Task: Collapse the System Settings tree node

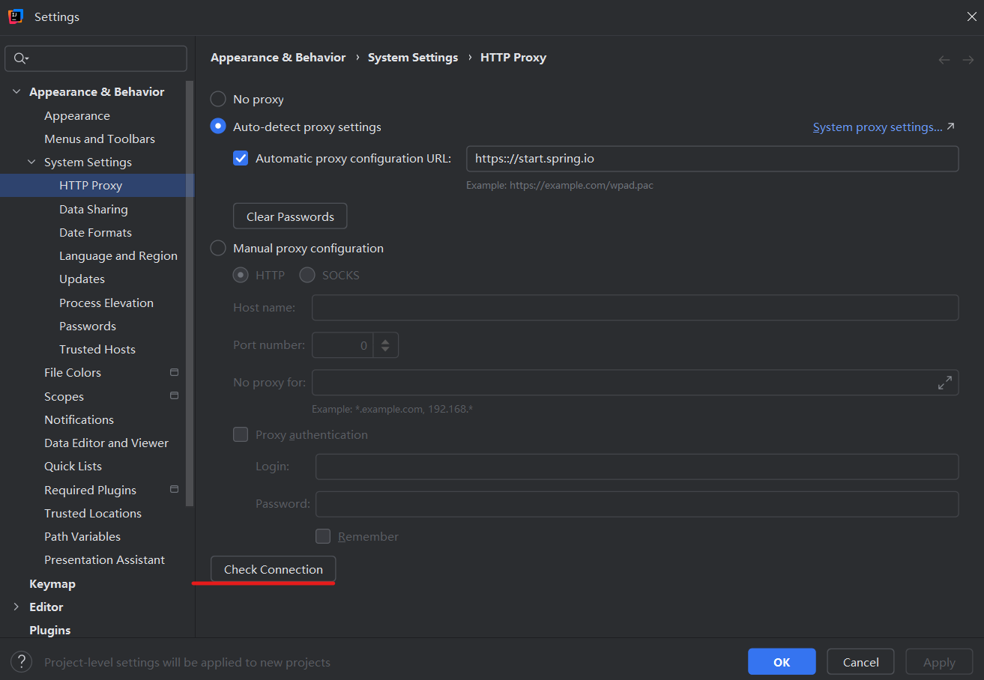Action: [31, 161]
